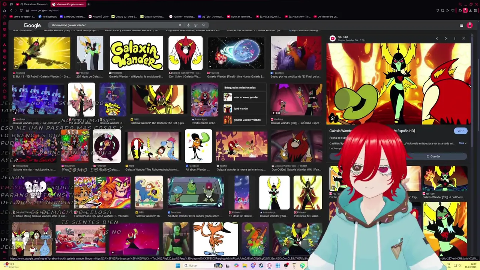Open Discord from the taskbar

click(253, 265)
